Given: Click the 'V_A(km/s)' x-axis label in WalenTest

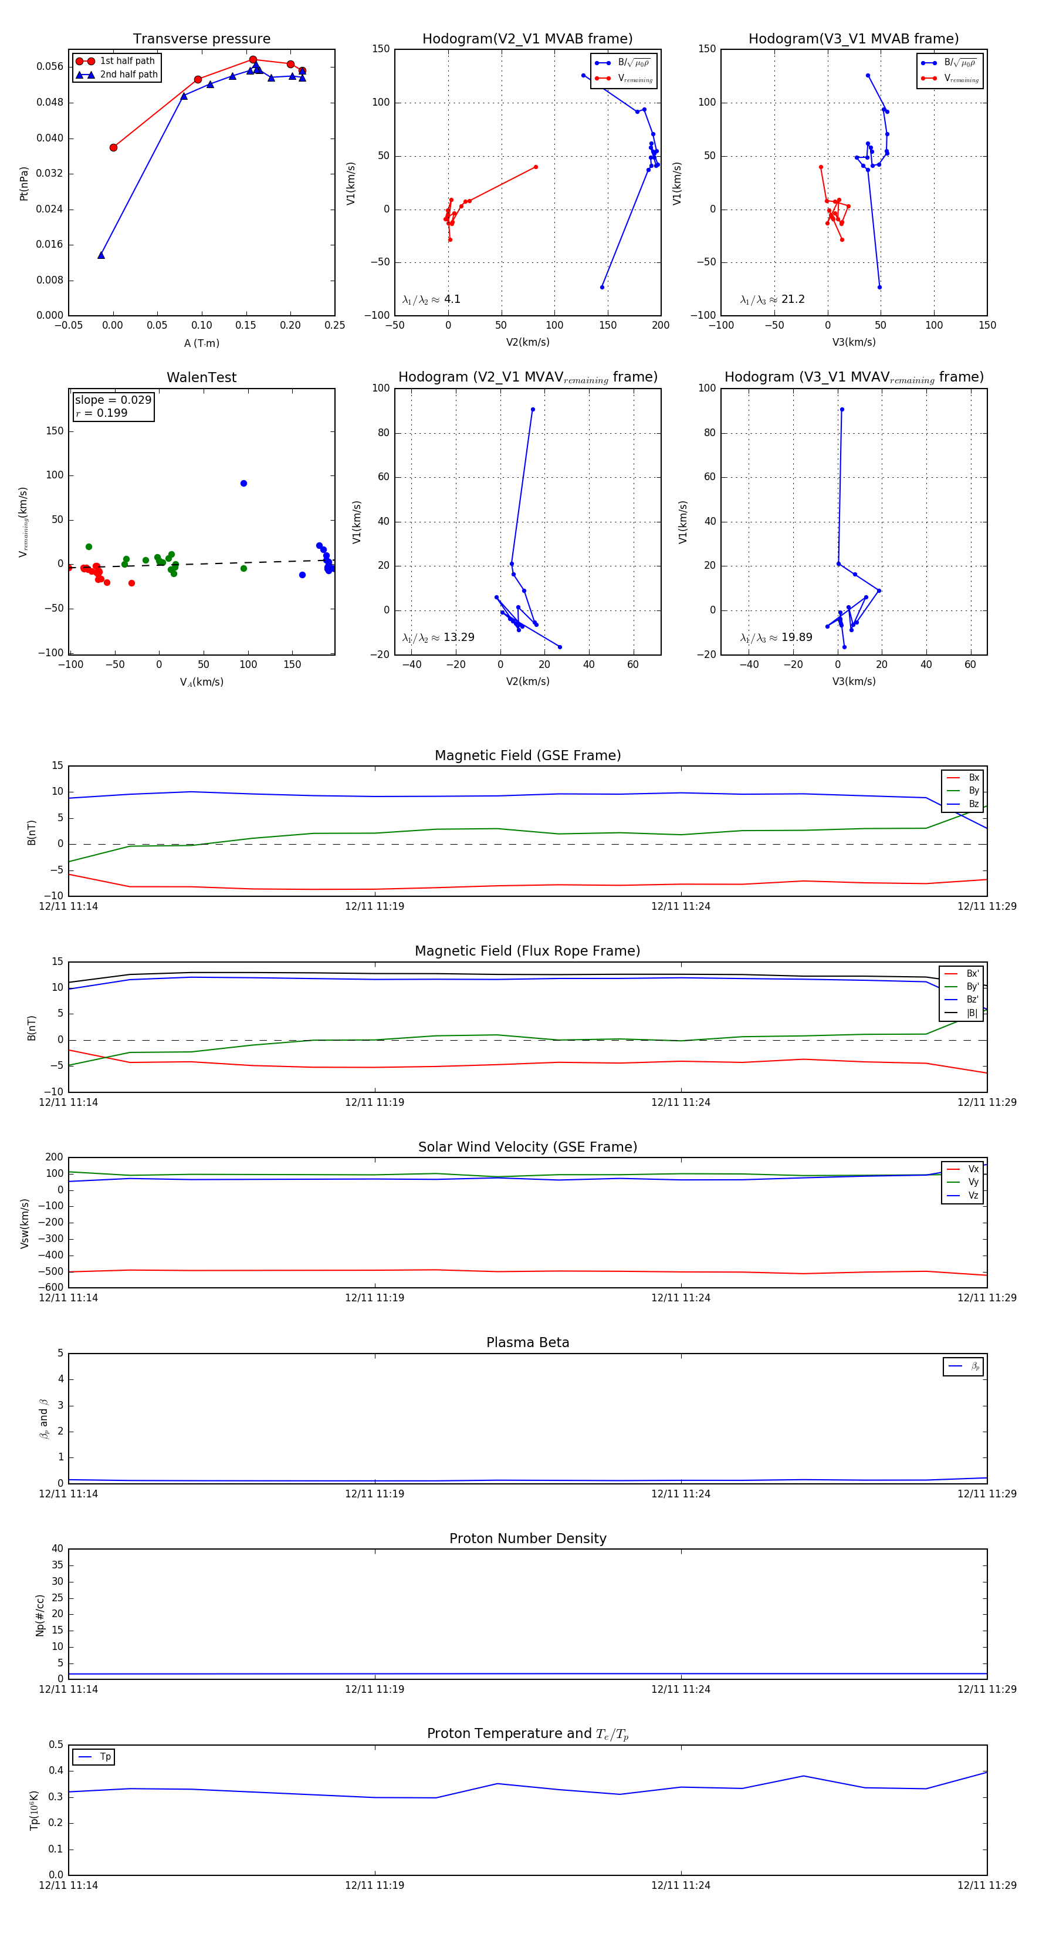Looking at the screenshot, I should pos(201,683).
